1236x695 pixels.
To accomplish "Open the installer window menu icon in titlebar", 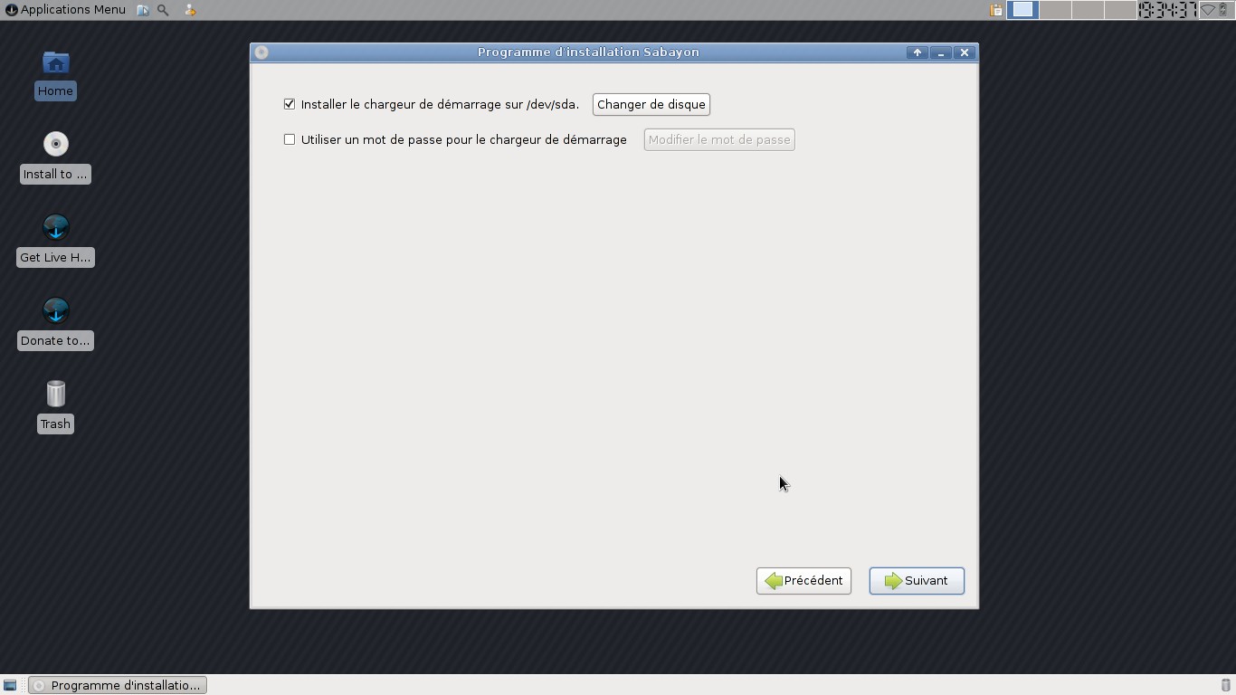I will point(261,52).
